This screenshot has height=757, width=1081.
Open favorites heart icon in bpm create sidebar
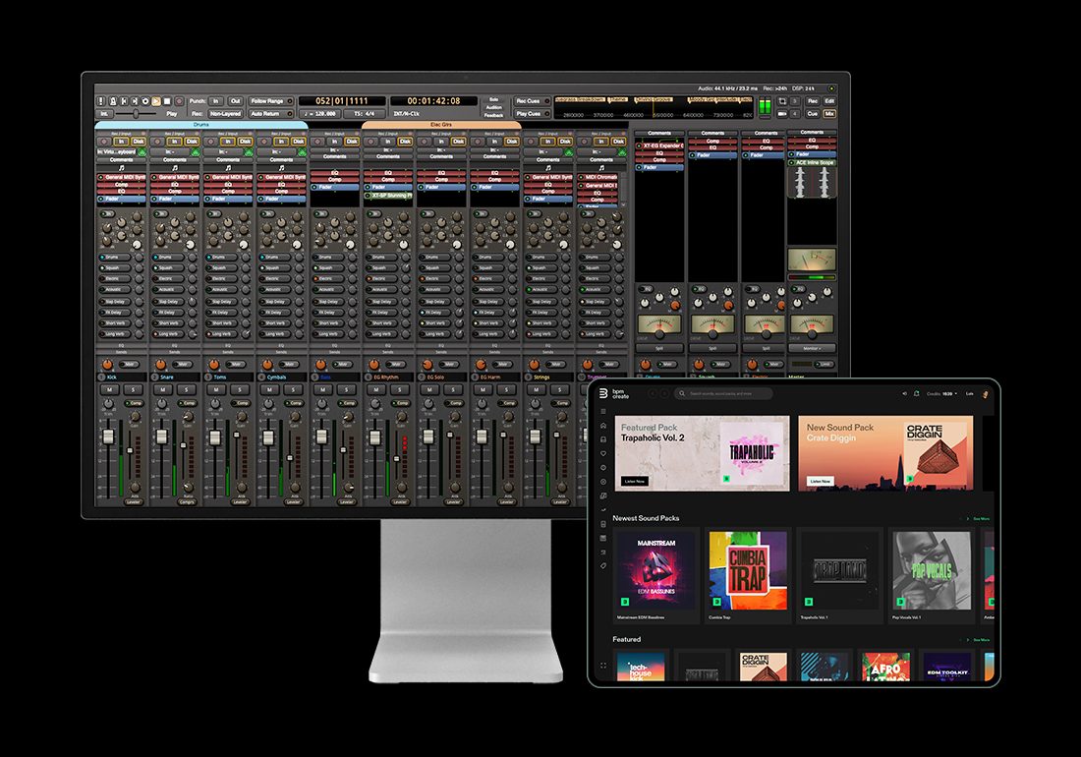pos(603,453)
